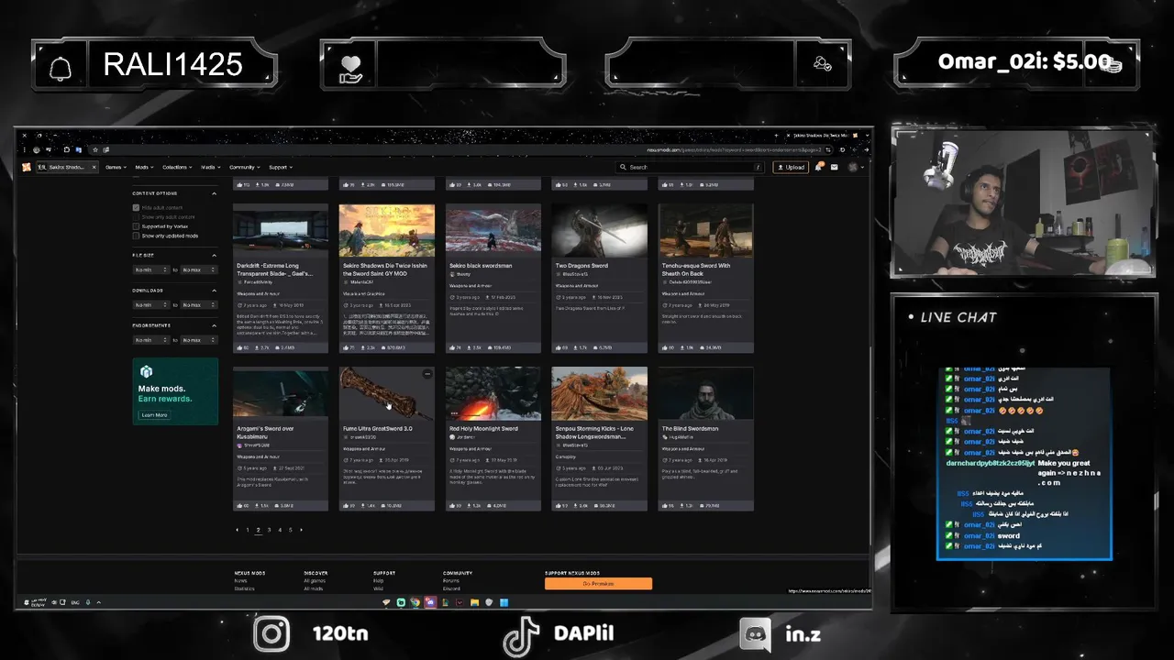Image resolution: width=1174 pixels, height=660 pixels.
Task: Open the News footer link
Action: coord(240,580)
